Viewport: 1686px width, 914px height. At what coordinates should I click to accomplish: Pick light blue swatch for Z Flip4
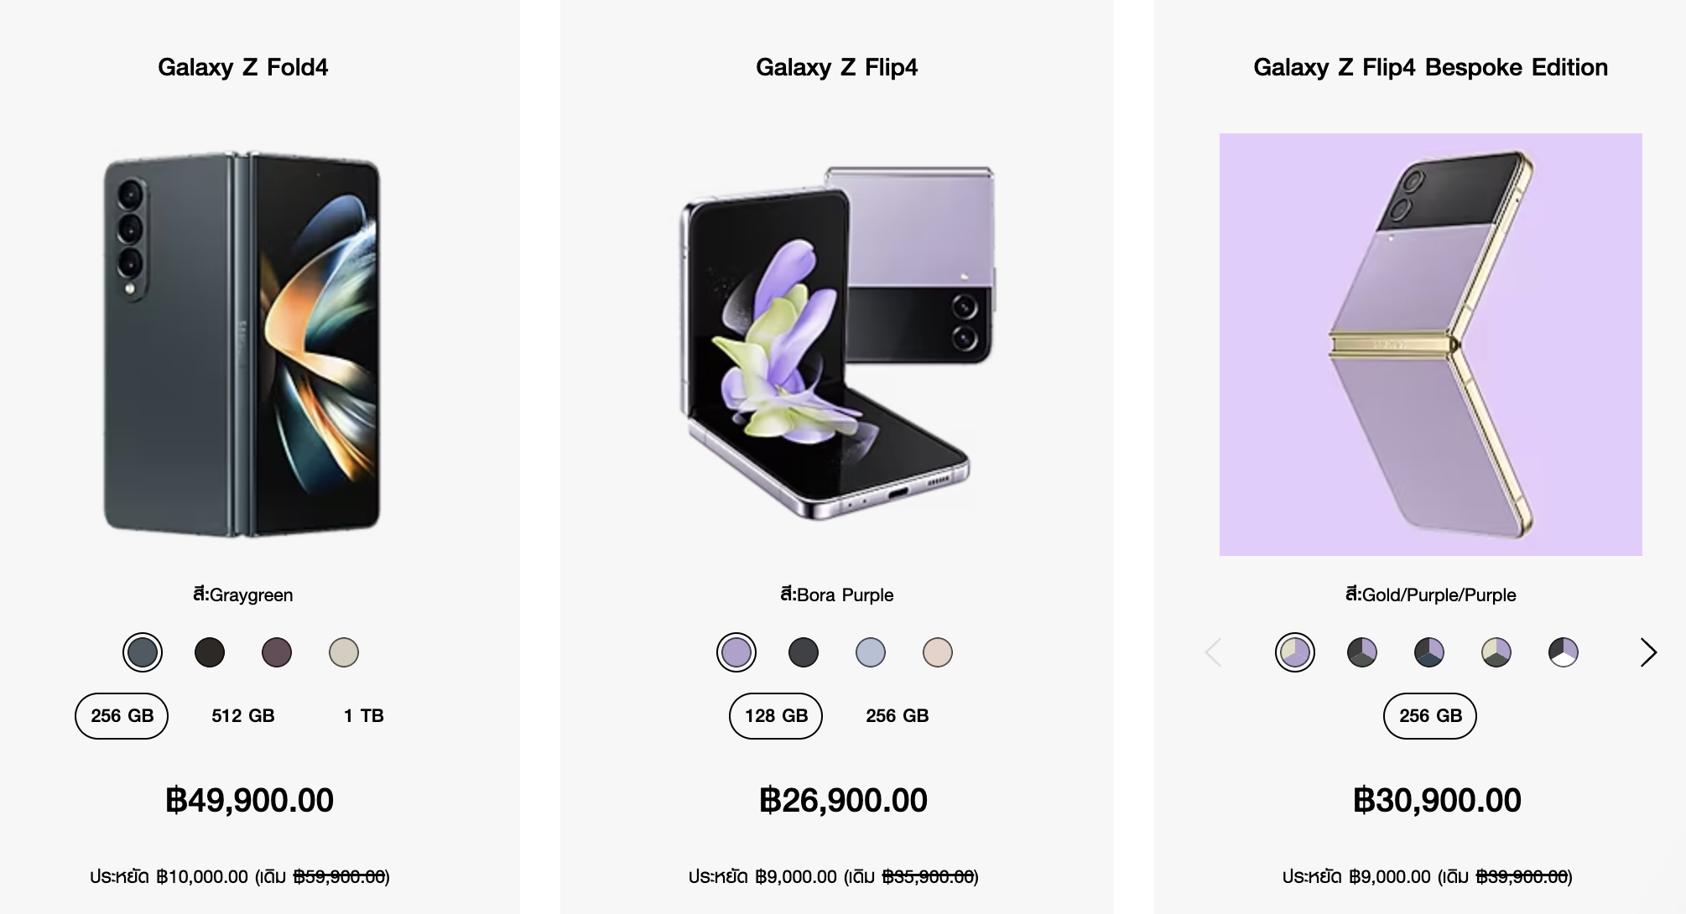coord(871,652)
